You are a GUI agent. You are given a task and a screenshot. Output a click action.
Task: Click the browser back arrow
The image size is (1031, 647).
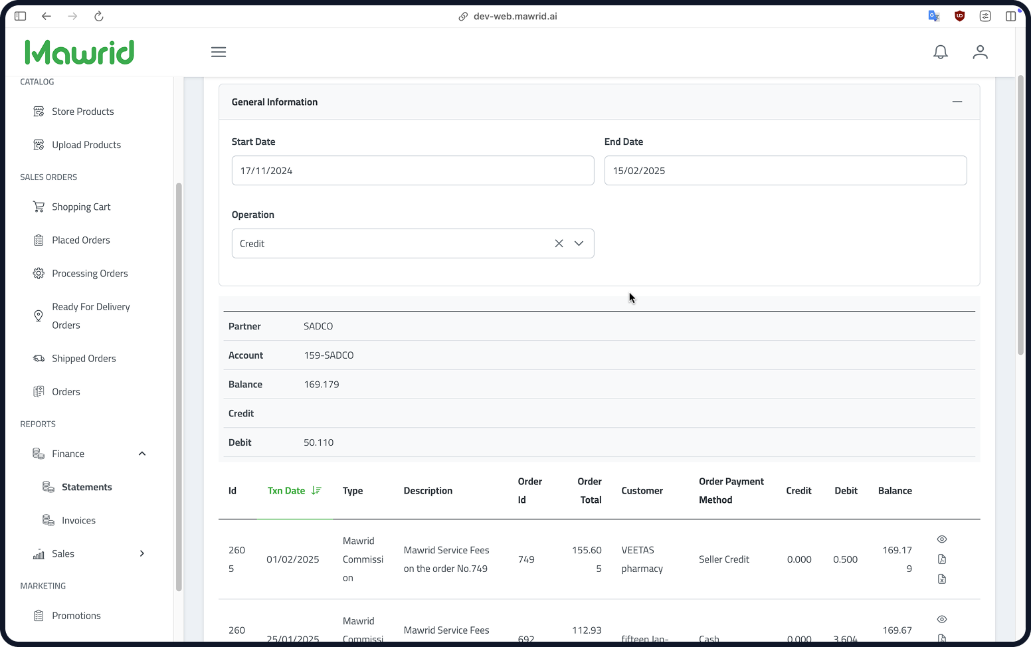47,16
